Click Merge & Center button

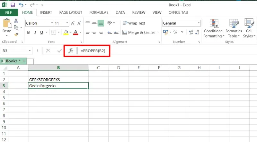click(139, 32)
